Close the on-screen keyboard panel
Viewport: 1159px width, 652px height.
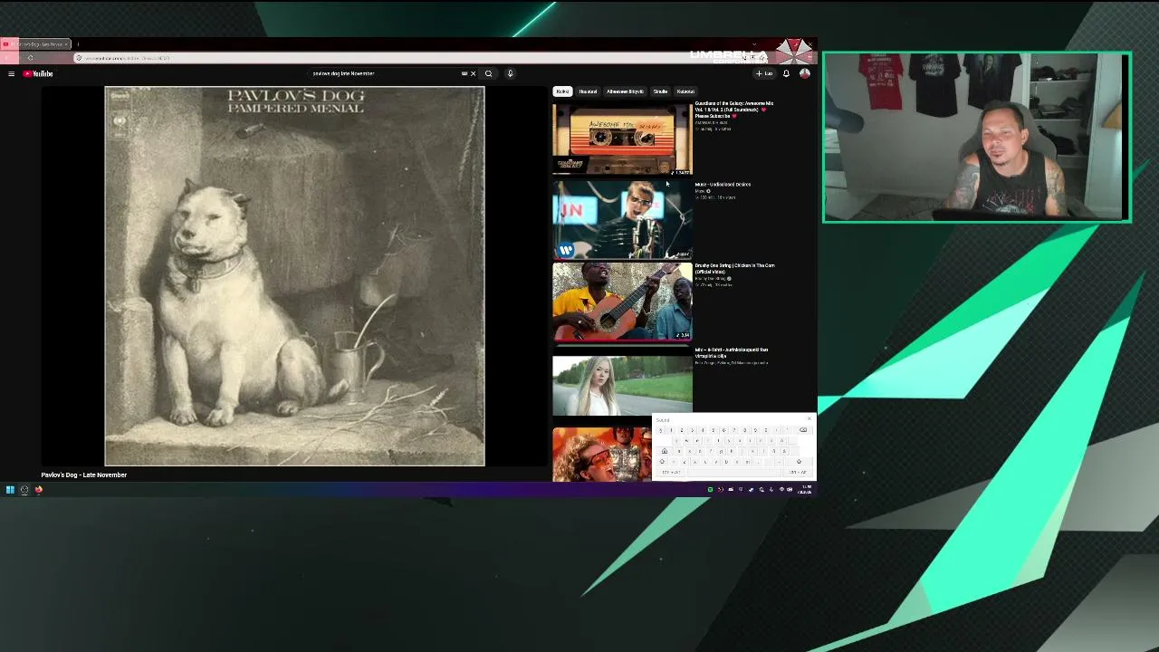[809, 419]
